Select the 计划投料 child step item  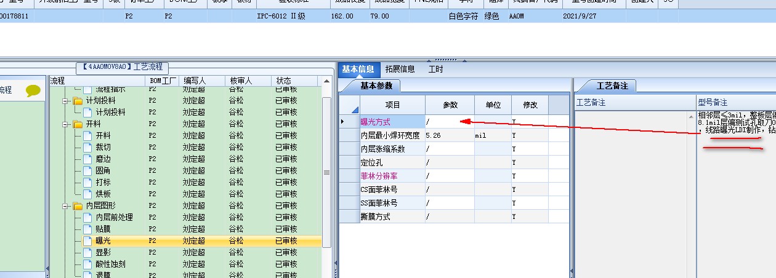(110, 112)
